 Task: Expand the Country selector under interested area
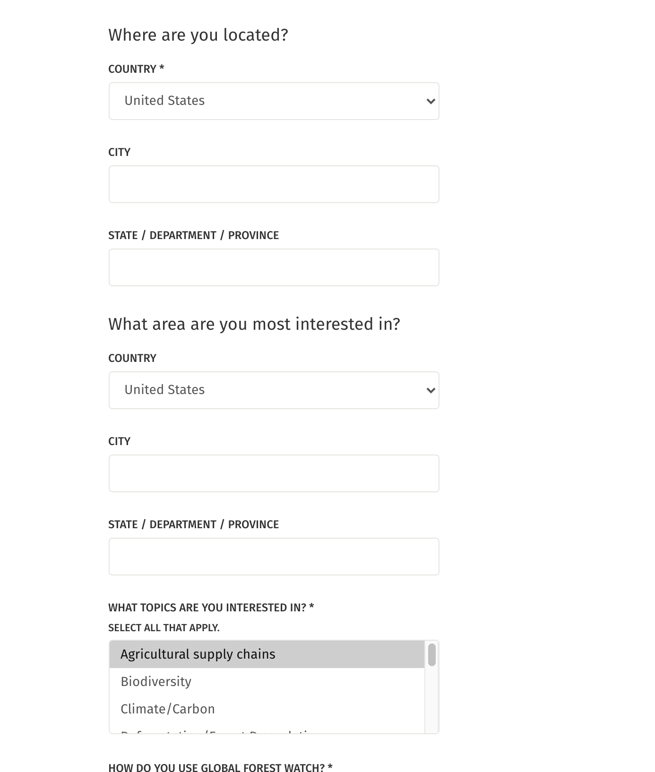(274, 390)
